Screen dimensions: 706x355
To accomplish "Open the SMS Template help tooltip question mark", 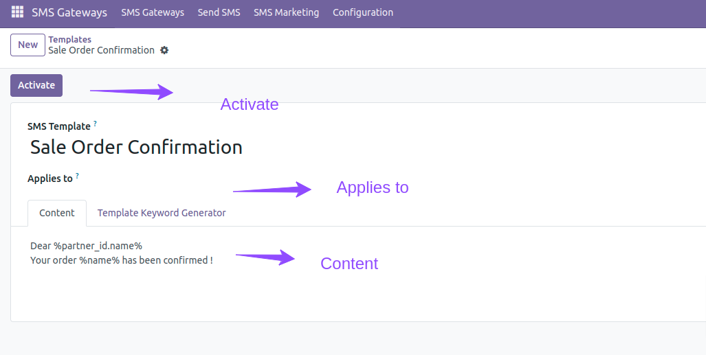I will click(95, 124).
